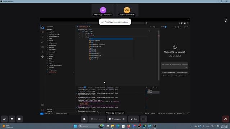End the call with the red hang-up button
This screenshot has height=129, width=230.
click(x=226, y=119)
